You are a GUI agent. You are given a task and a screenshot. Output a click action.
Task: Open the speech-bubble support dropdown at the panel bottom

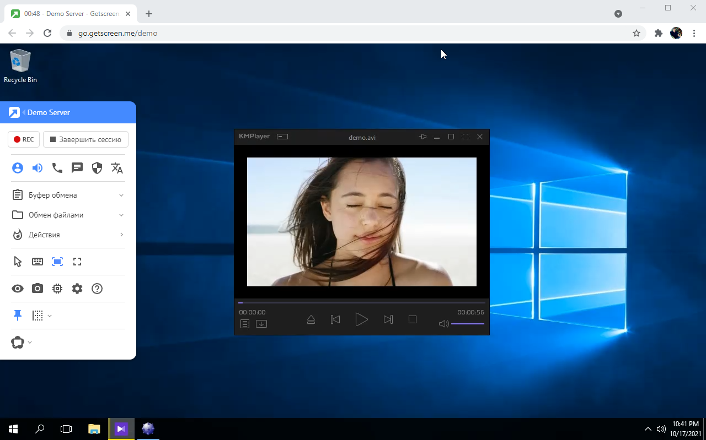pyautogui.click(x=22, y=343)
